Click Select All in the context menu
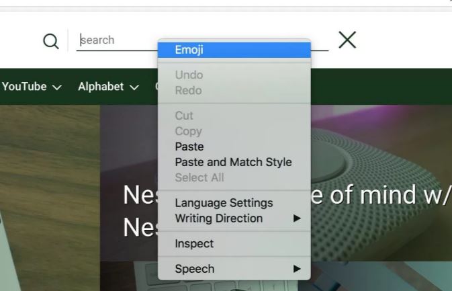 tap(199, 177)
